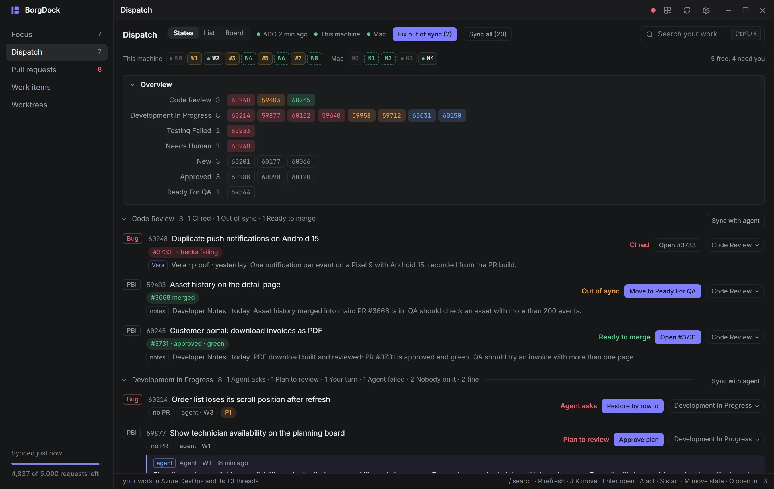Click the refresh icon in the title bar
The height and width of the screenshot is (489, 774).
[687, 10]
